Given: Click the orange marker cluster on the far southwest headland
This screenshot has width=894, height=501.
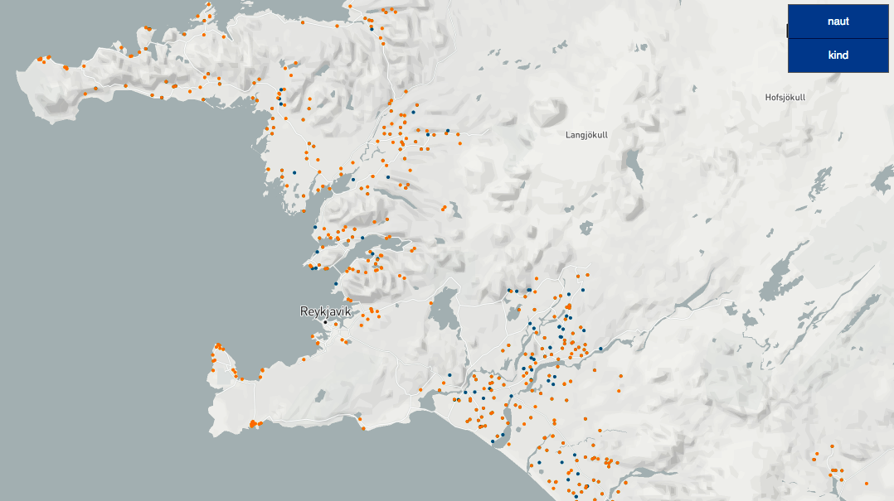Looking at the screenshot, I should [218, 348].
